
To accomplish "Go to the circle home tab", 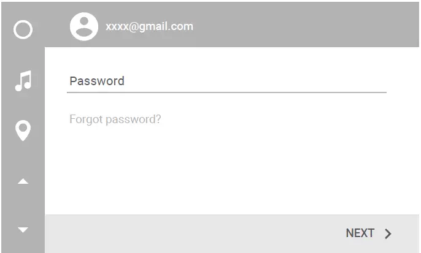I will [23, 29].
